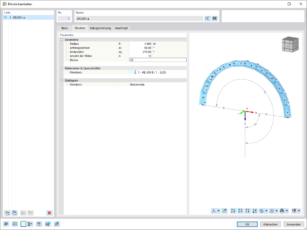Click the deselect-all checkboxes icon below list
The height and width of the screenshot is (230, 307).
click(31, 213)
